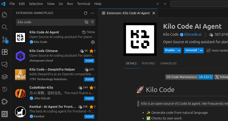Open the File menu

[x=12, y=4]
